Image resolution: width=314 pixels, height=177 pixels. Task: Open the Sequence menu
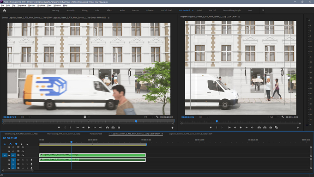point(22,6)
